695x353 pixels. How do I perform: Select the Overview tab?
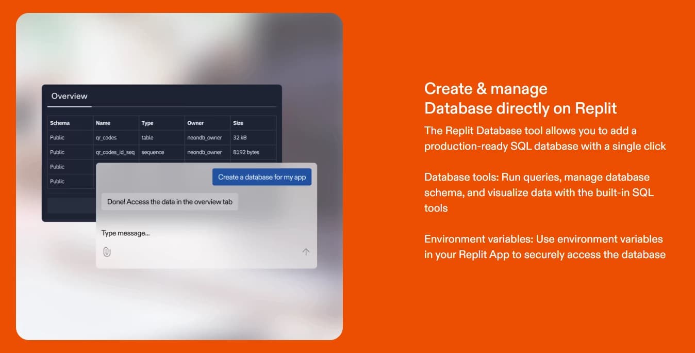point(69,96)
